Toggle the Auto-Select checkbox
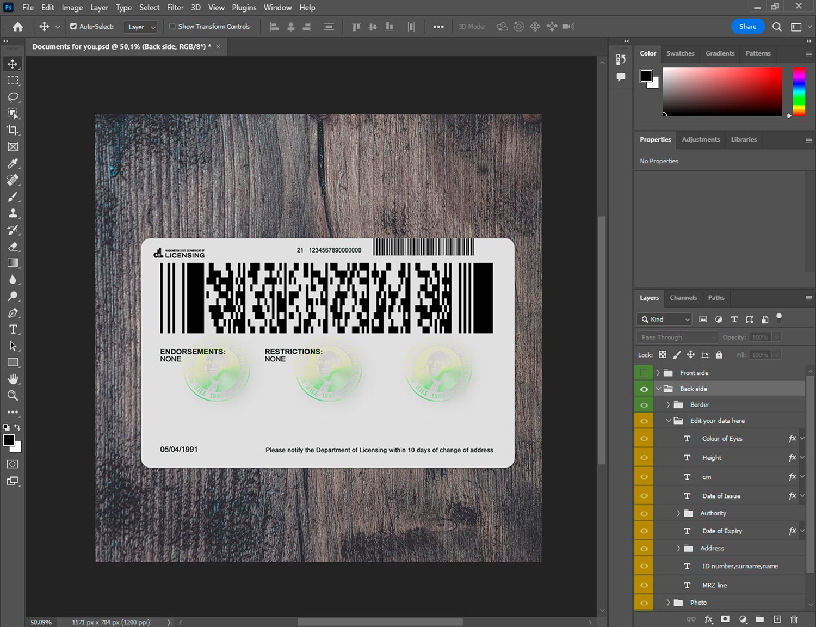816x627 pixels. coord(73,26)
